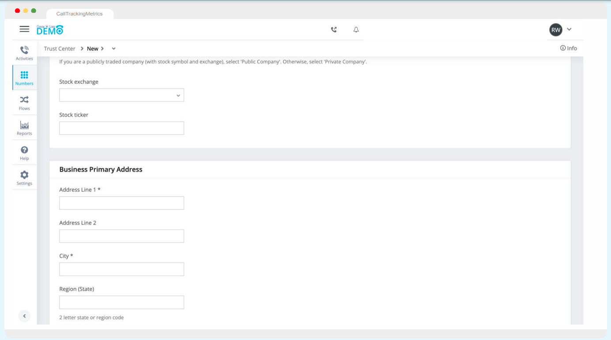This screenshot has height=340, width=611.
Task: Open the Stock exchange dropdown
Action: click(121, 95)
